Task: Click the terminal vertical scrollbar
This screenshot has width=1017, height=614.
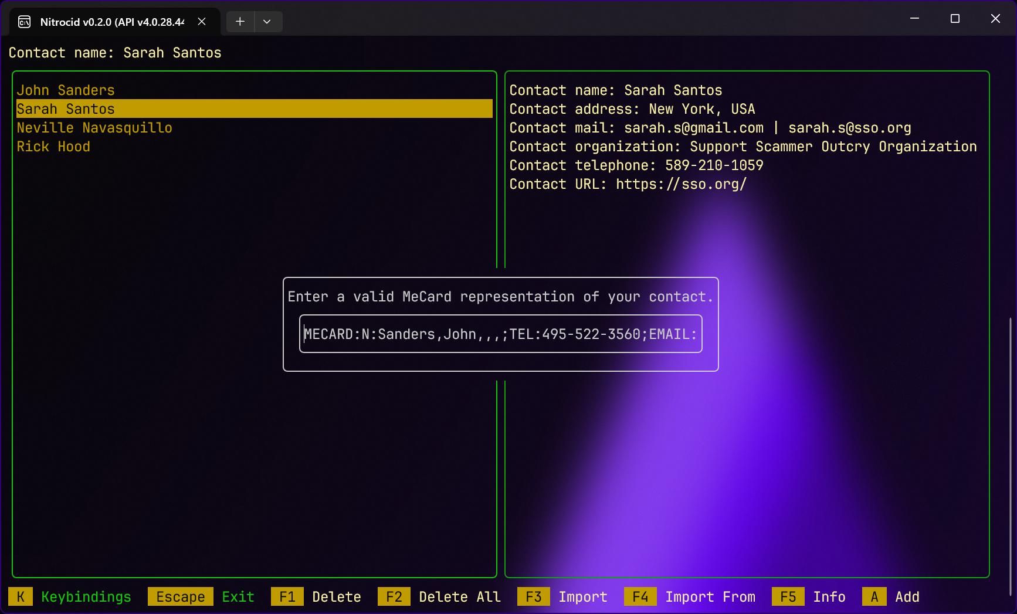Action: pyautogui.click(x=1010, y=457)
